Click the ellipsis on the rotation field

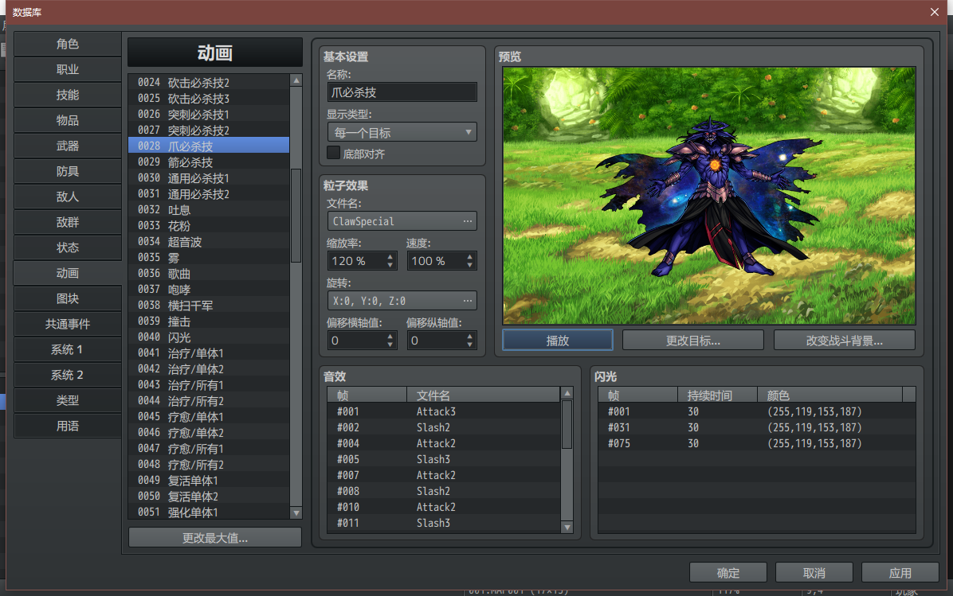(x=468, y=301)
